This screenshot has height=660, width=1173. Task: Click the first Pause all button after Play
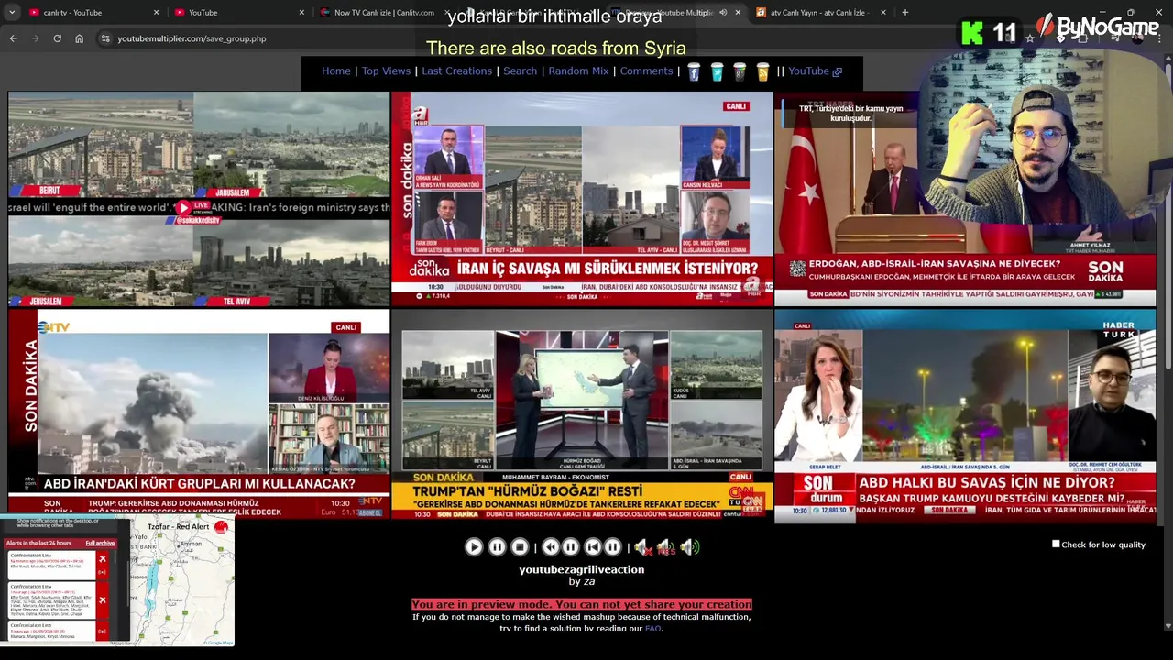[497, 547]
